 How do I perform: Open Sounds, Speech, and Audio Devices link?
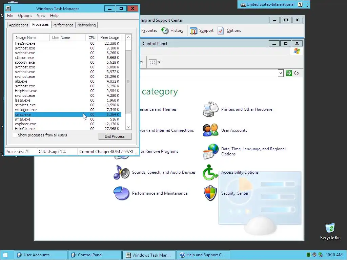(x=164, y=172)
